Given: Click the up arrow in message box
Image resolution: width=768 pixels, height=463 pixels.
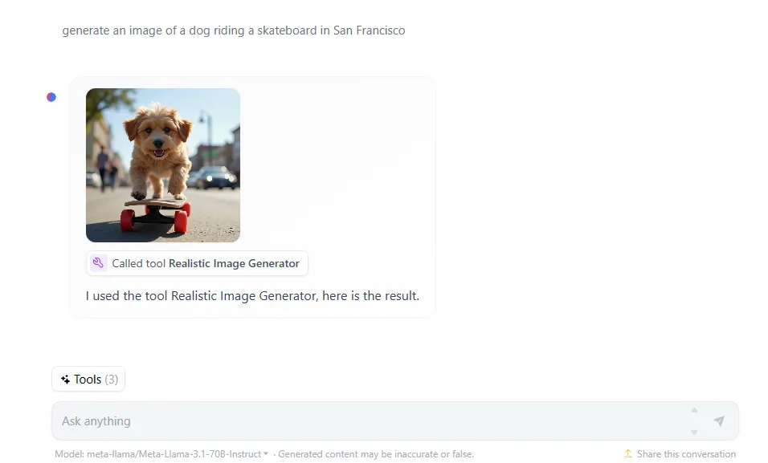Looking at the screenshot, I should pos(694,410).
